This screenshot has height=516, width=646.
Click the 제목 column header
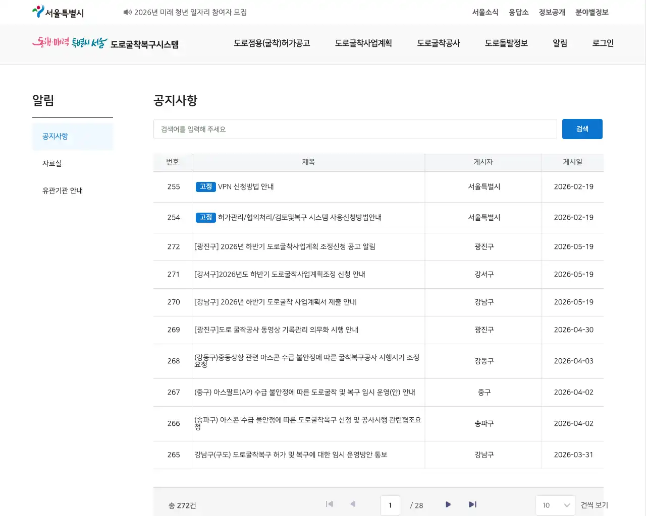[x=308, y=162]
